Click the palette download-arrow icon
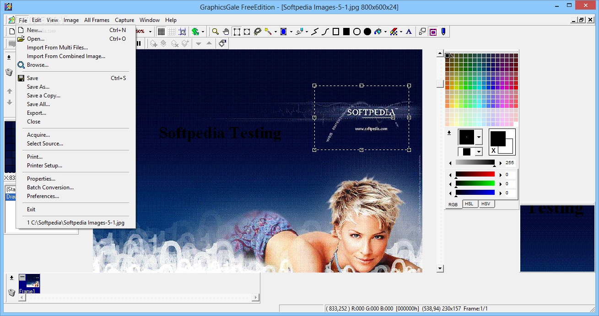The height and width of the screenshot is (316, 599). point(449,133)
